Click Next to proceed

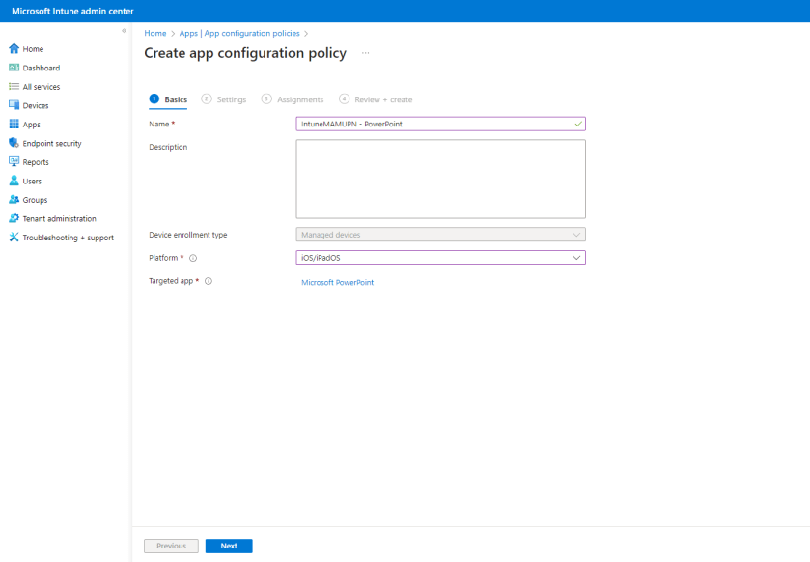[228, 546]
